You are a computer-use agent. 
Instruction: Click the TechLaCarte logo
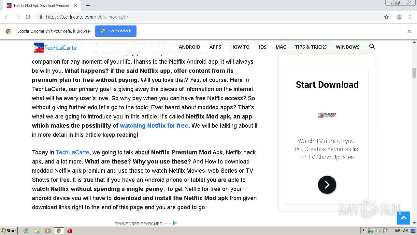coord(55,48)
